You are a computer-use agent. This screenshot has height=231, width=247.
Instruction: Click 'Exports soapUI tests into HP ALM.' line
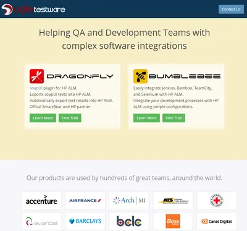click(61, 94)
